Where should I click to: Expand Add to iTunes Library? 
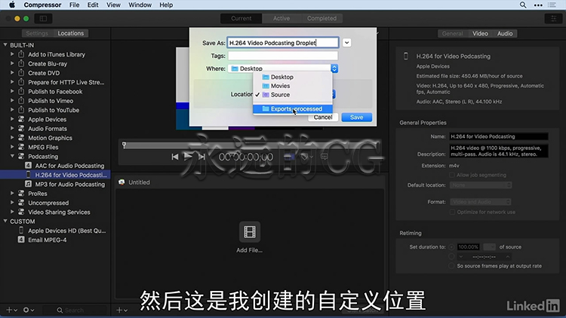pyautogui.click(x=12, y=54)
